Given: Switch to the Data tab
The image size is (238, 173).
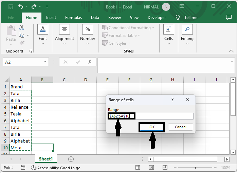Looking at the screenshot, I should point(95,18).
